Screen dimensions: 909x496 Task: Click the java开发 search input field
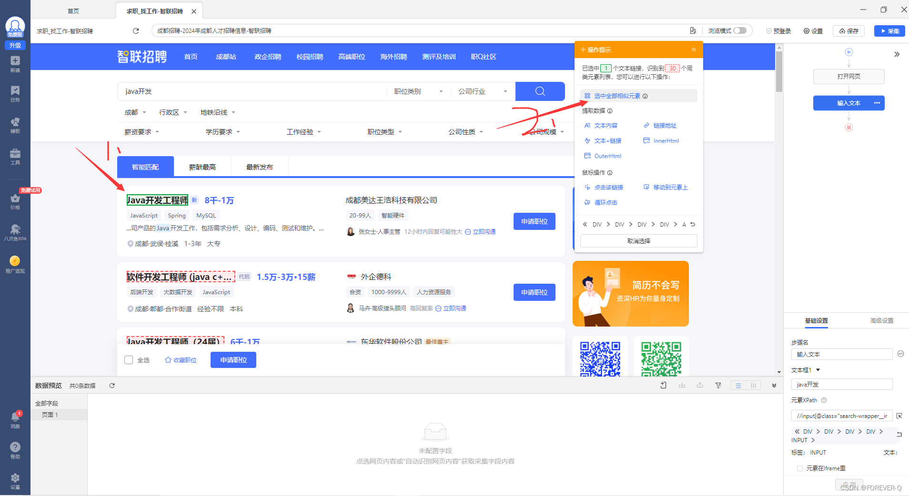click(x=252, y=91)
